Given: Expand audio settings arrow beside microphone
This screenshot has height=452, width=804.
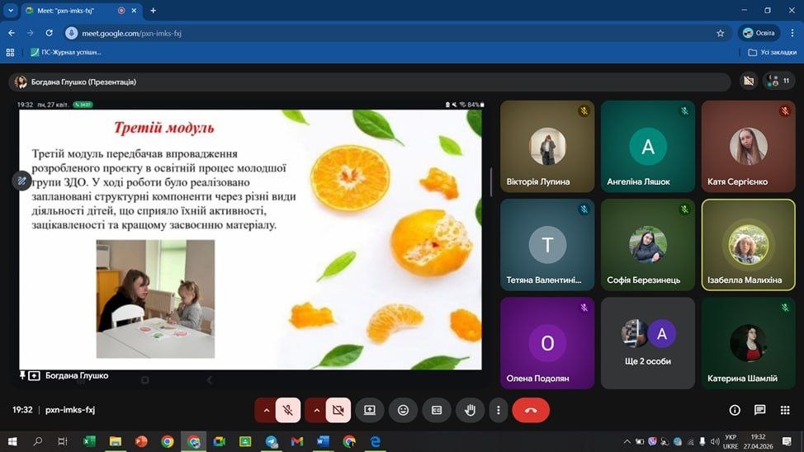Looking at the screenshot, I should 266,410.
